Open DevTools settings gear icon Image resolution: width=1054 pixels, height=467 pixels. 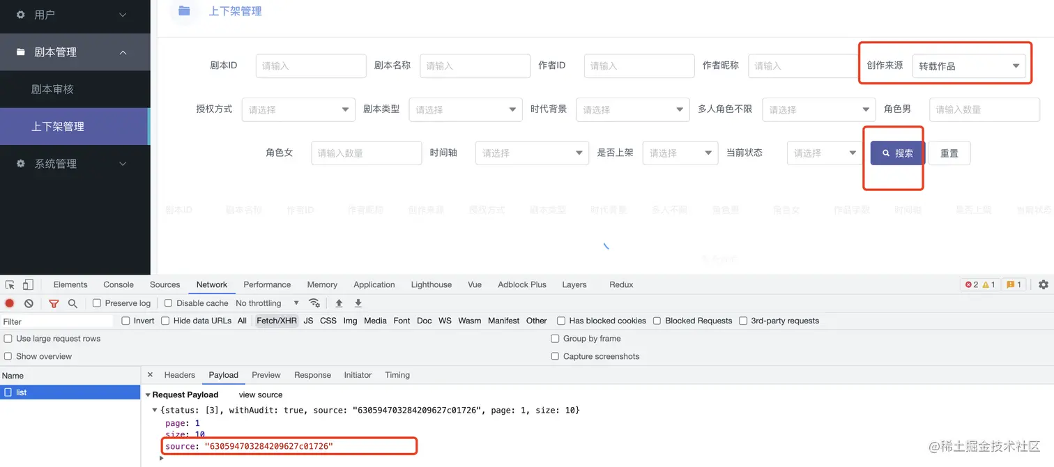1044,284
